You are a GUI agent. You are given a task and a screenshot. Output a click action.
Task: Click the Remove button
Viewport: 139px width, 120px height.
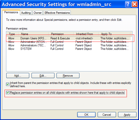tap(68, 76)
